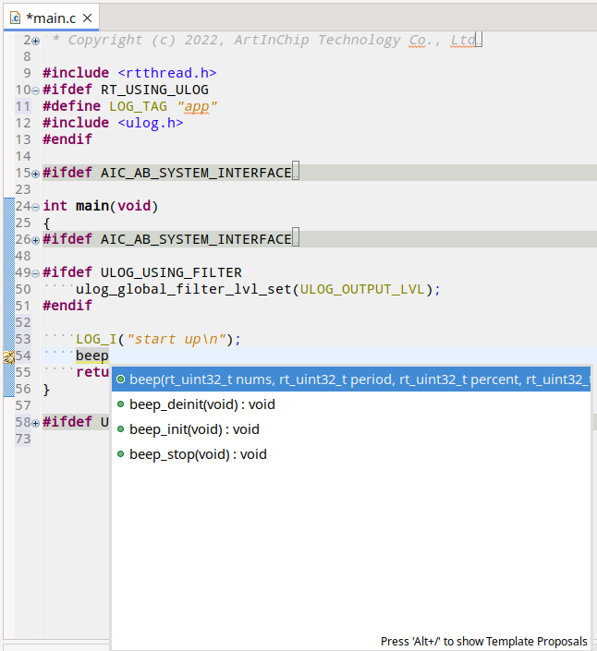The image size is (597, 651).
Task: Click the function icon beside selected beep proposal
Action: coord(120,380)
